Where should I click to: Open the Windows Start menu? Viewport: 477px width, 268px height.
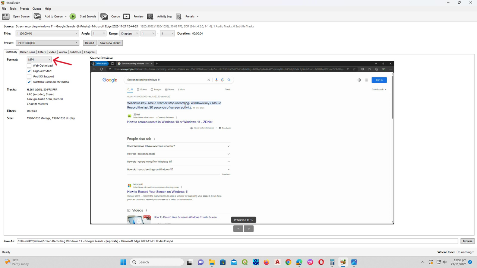(123, 262)
